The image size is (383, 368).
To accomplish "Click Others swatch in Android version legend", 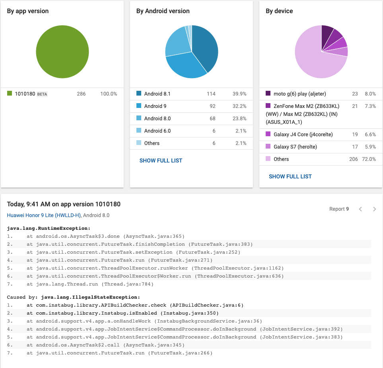I will click(x=139, y=143).
